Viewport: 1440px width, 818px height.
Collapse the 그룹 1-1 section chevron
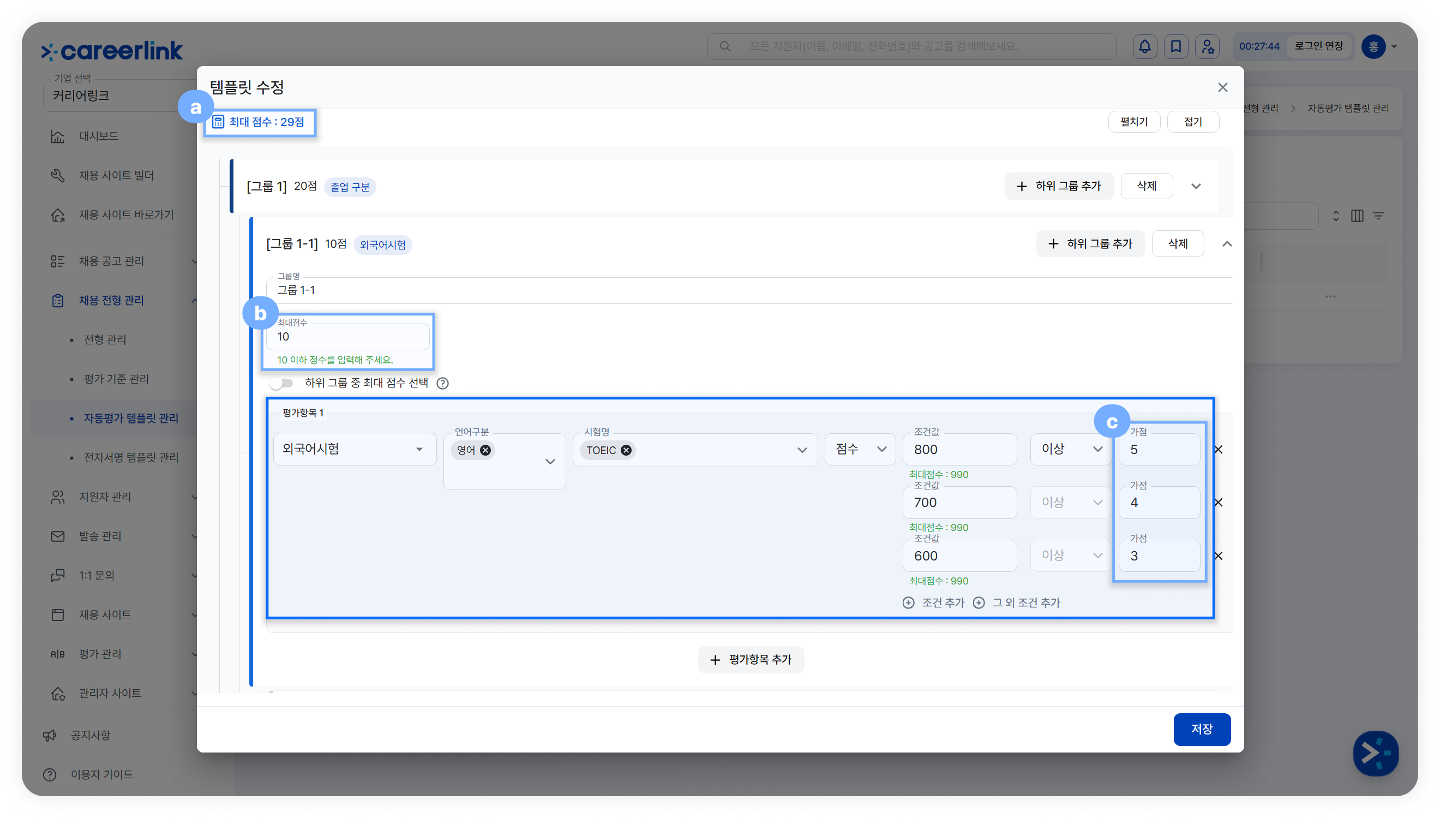pos(1227,244)
